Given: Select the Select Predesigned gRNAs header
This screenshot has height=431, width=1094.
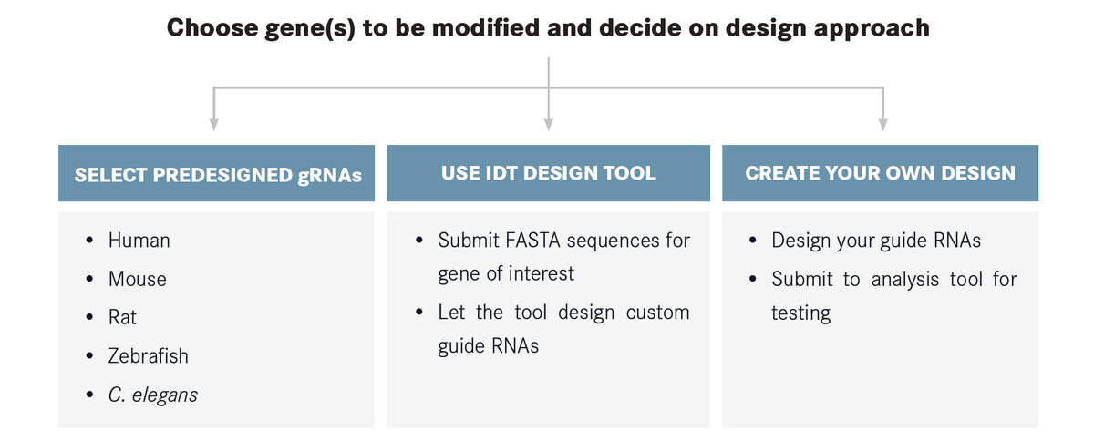Looking at the screenshot, I should click(x=217, y=174).
